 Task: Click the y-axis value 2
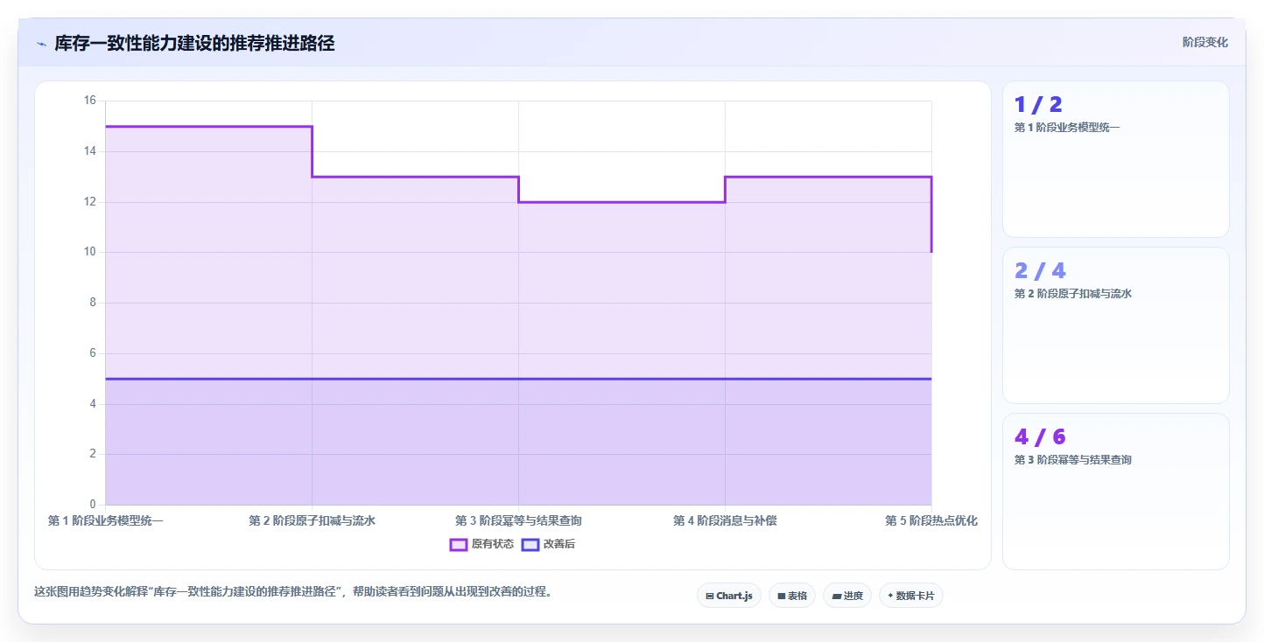92,454
